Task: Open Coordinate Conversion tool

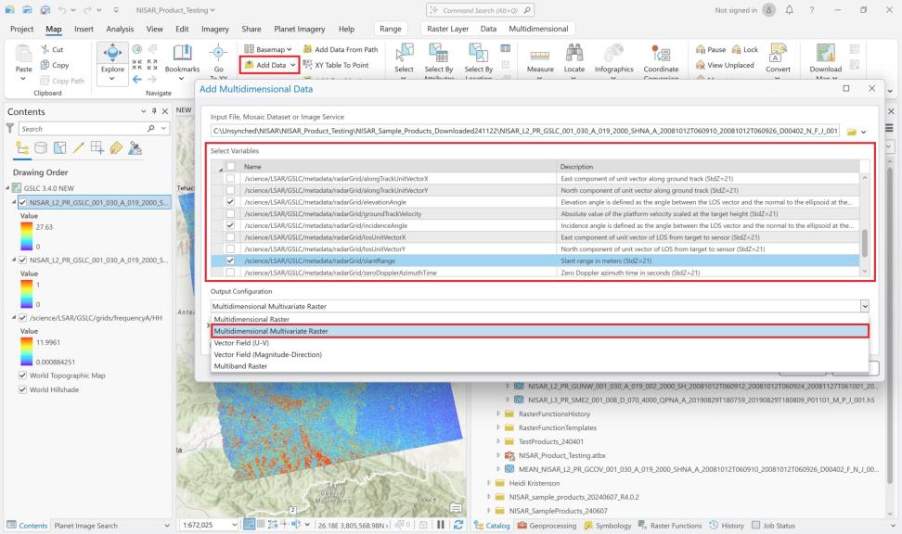Action: coord(661,59)
